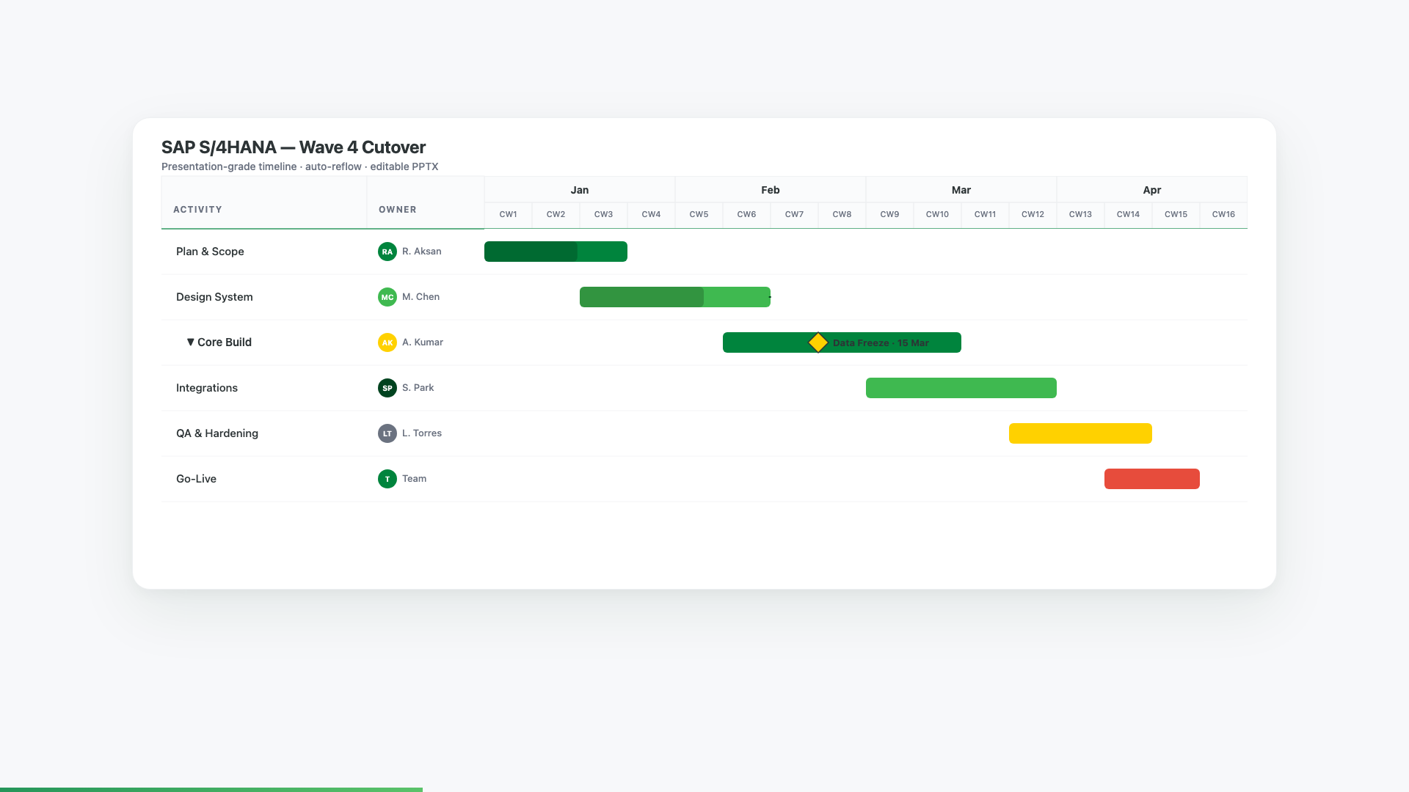Select the Core Build gantt bar

click(x=842, y=342)
